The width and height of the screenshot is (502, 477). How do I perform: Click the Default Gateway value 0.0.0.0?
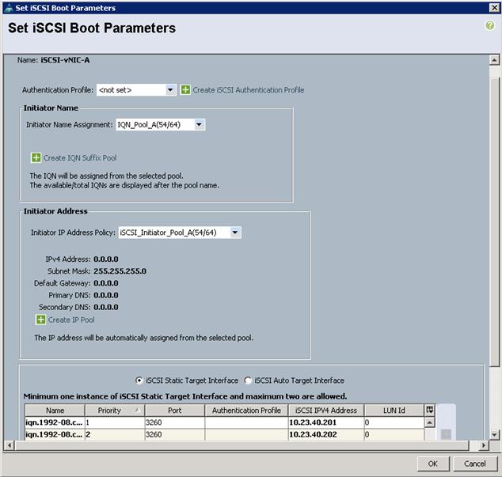point(106,283)
